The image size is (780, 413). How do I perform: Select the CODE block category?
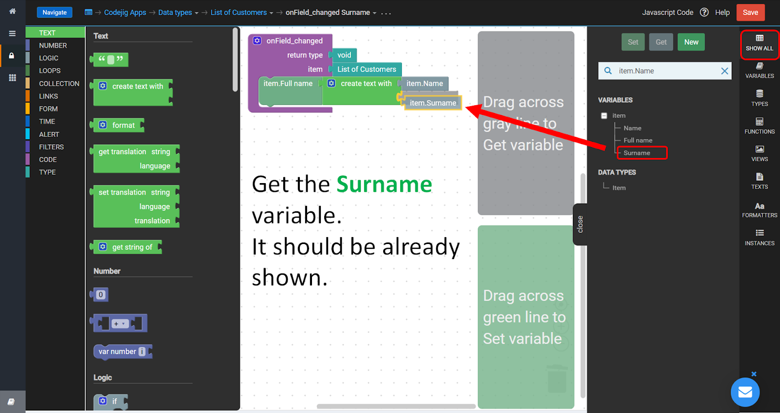tap(55, 159)
